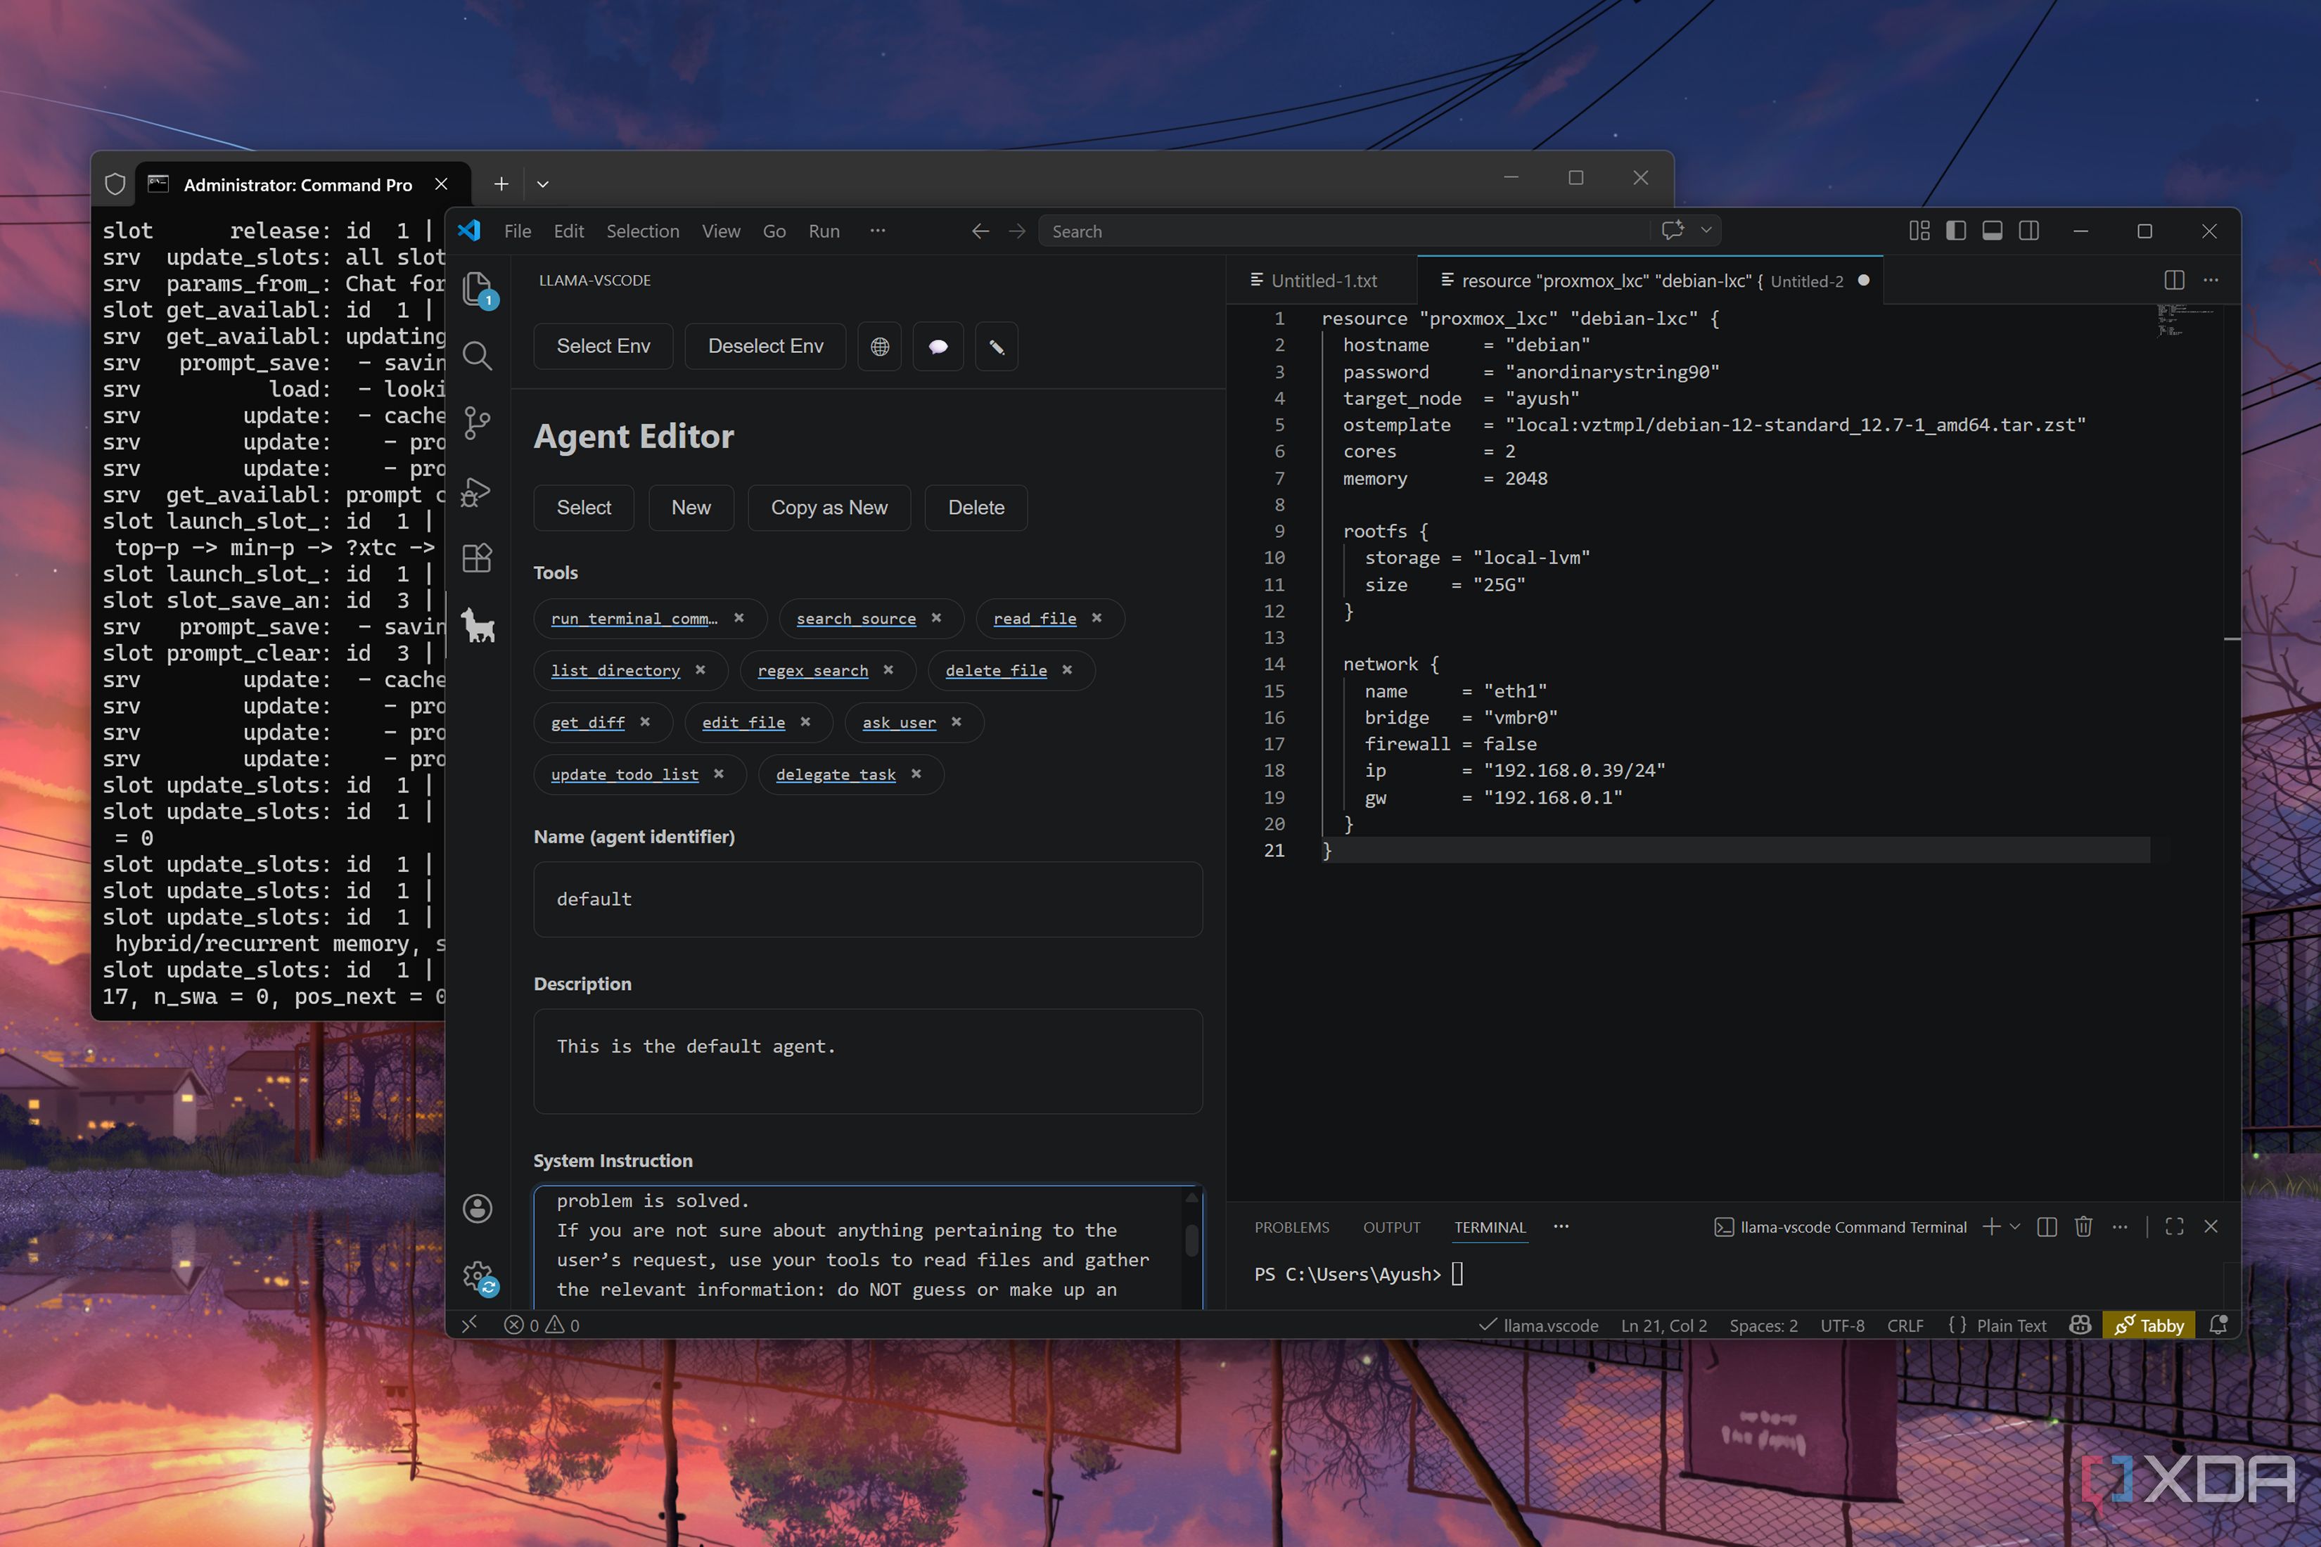Click the pencil edit icon button
The height and width of the screenshot is (1547, 2321).
pyautogui.click(x=997, y=346)
